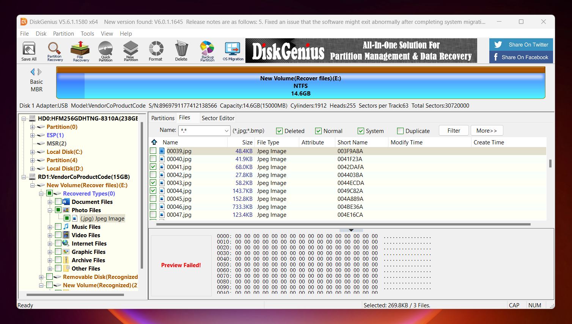This screenshot has height=324, width=572.
Task: Click the Photo Files picture icon
Action: pyautogui.click(x=66, y=210)
